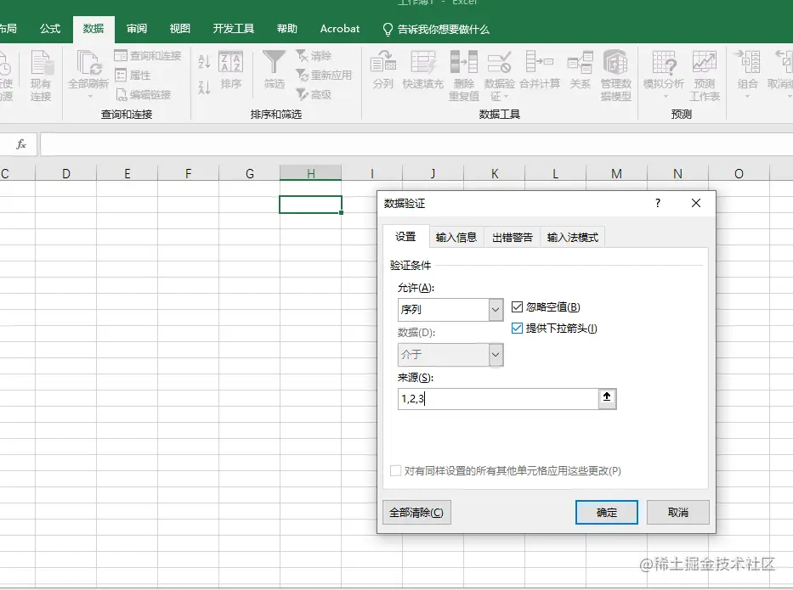This screenshot has height=590, width=793.
Task: Click Consolidate (合并计算) icon
Action: point(540,70)
